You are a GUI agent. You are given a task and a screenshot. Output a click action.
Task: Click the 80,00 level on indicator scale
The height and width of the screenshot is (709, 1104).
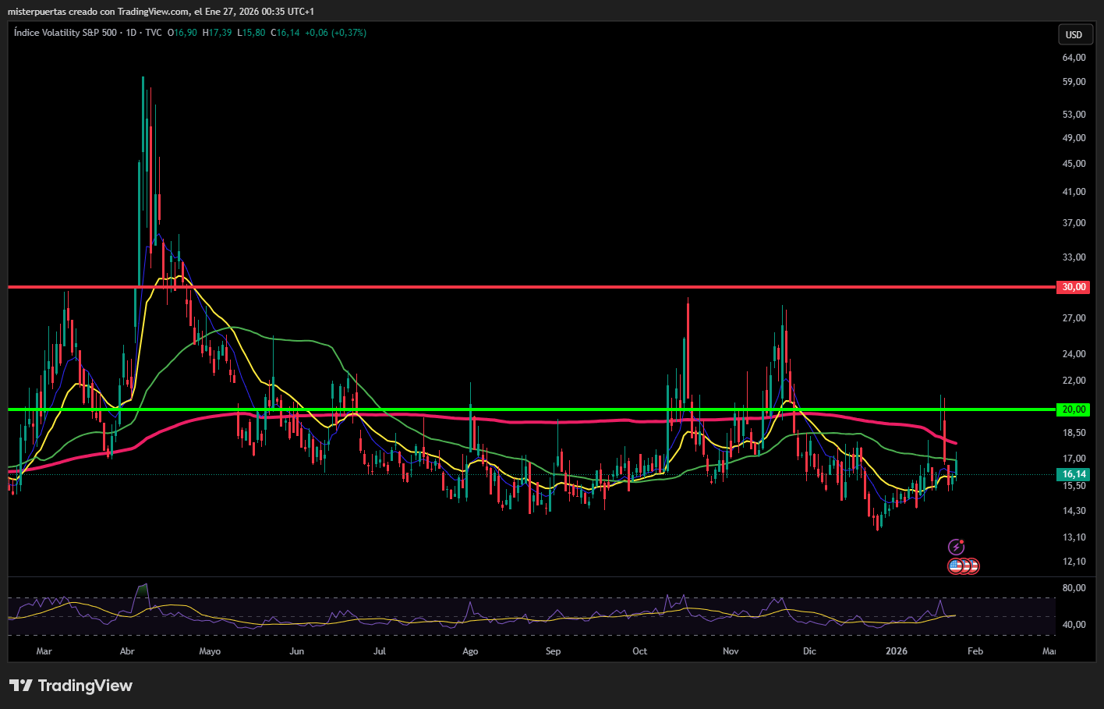click(1074, 588)
